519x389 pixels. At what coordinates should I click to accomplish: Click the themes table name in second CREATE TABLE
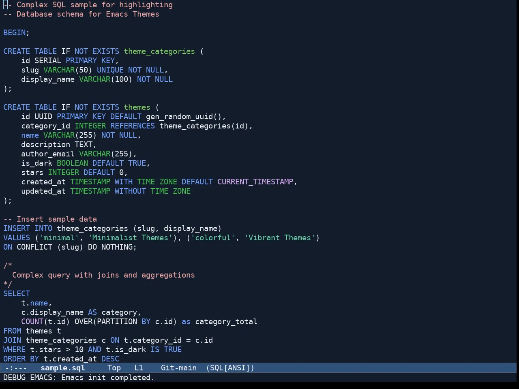[x=137, y=107]
